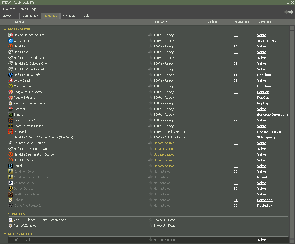Sort by the Metascore column header

[242, 22]
